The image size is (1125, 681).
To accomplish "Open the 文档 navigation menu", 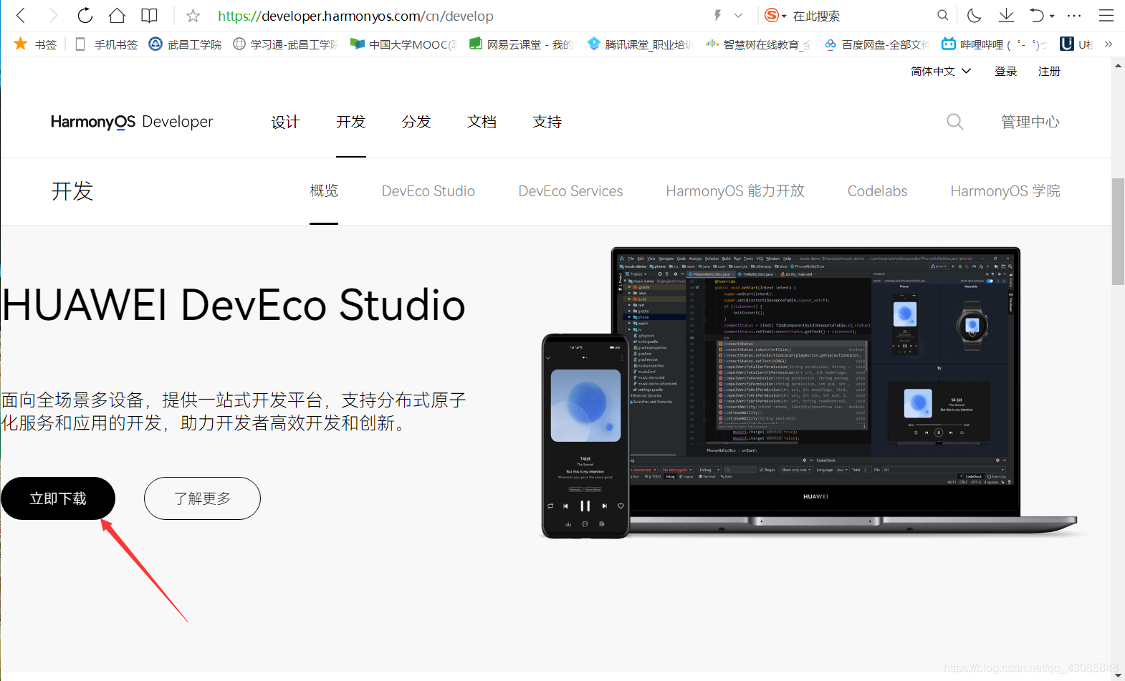I will (x=482, y=122).
